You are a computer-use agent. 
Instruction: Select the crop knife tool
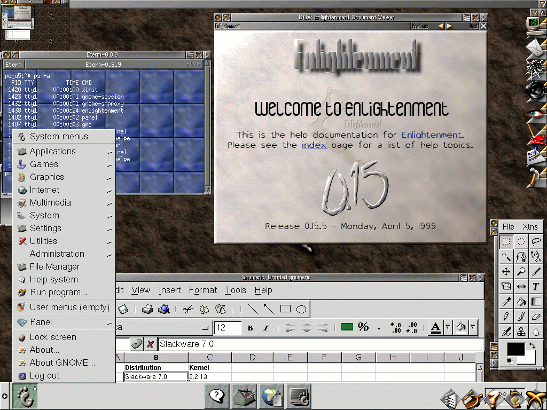(x=536, y=271)
